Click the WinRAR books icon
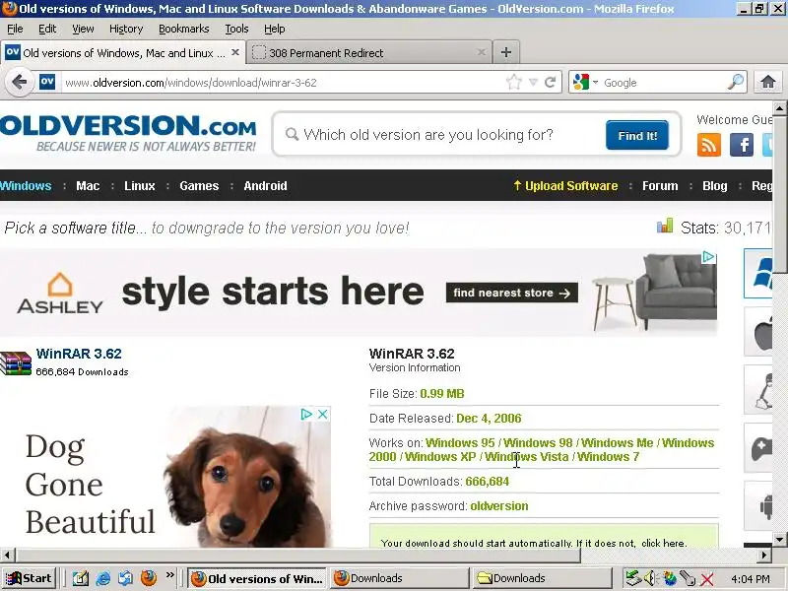 coord(16,363)
